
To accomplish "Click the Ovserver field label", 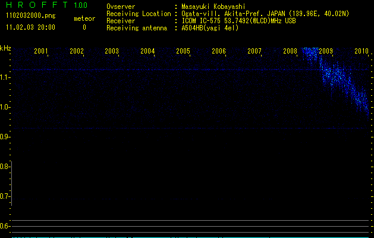I will coord(121,7).
